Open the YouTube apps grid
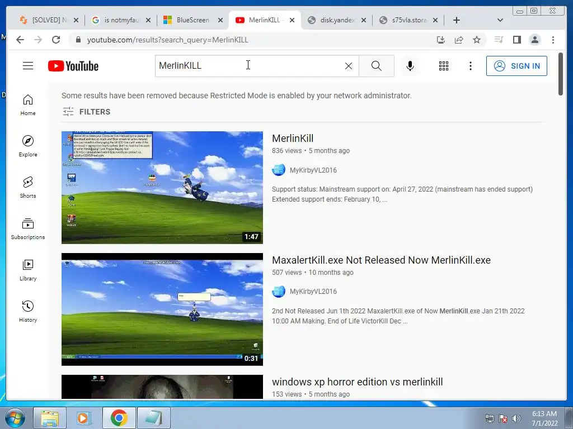 coord(443,66)
